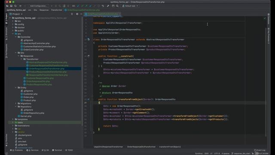Click the project structure window icon in toolbar
Viewport: 275px width, 155px height.
[x=113, y=6]
